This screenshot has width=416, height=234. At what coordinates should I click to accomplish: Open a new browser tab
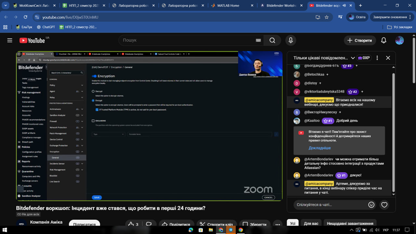360,5
